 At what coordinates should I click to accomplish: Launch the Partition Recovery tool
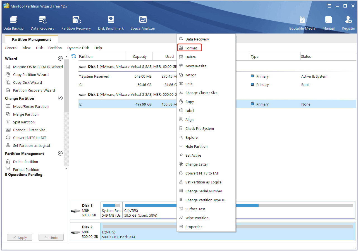[76, 23]
